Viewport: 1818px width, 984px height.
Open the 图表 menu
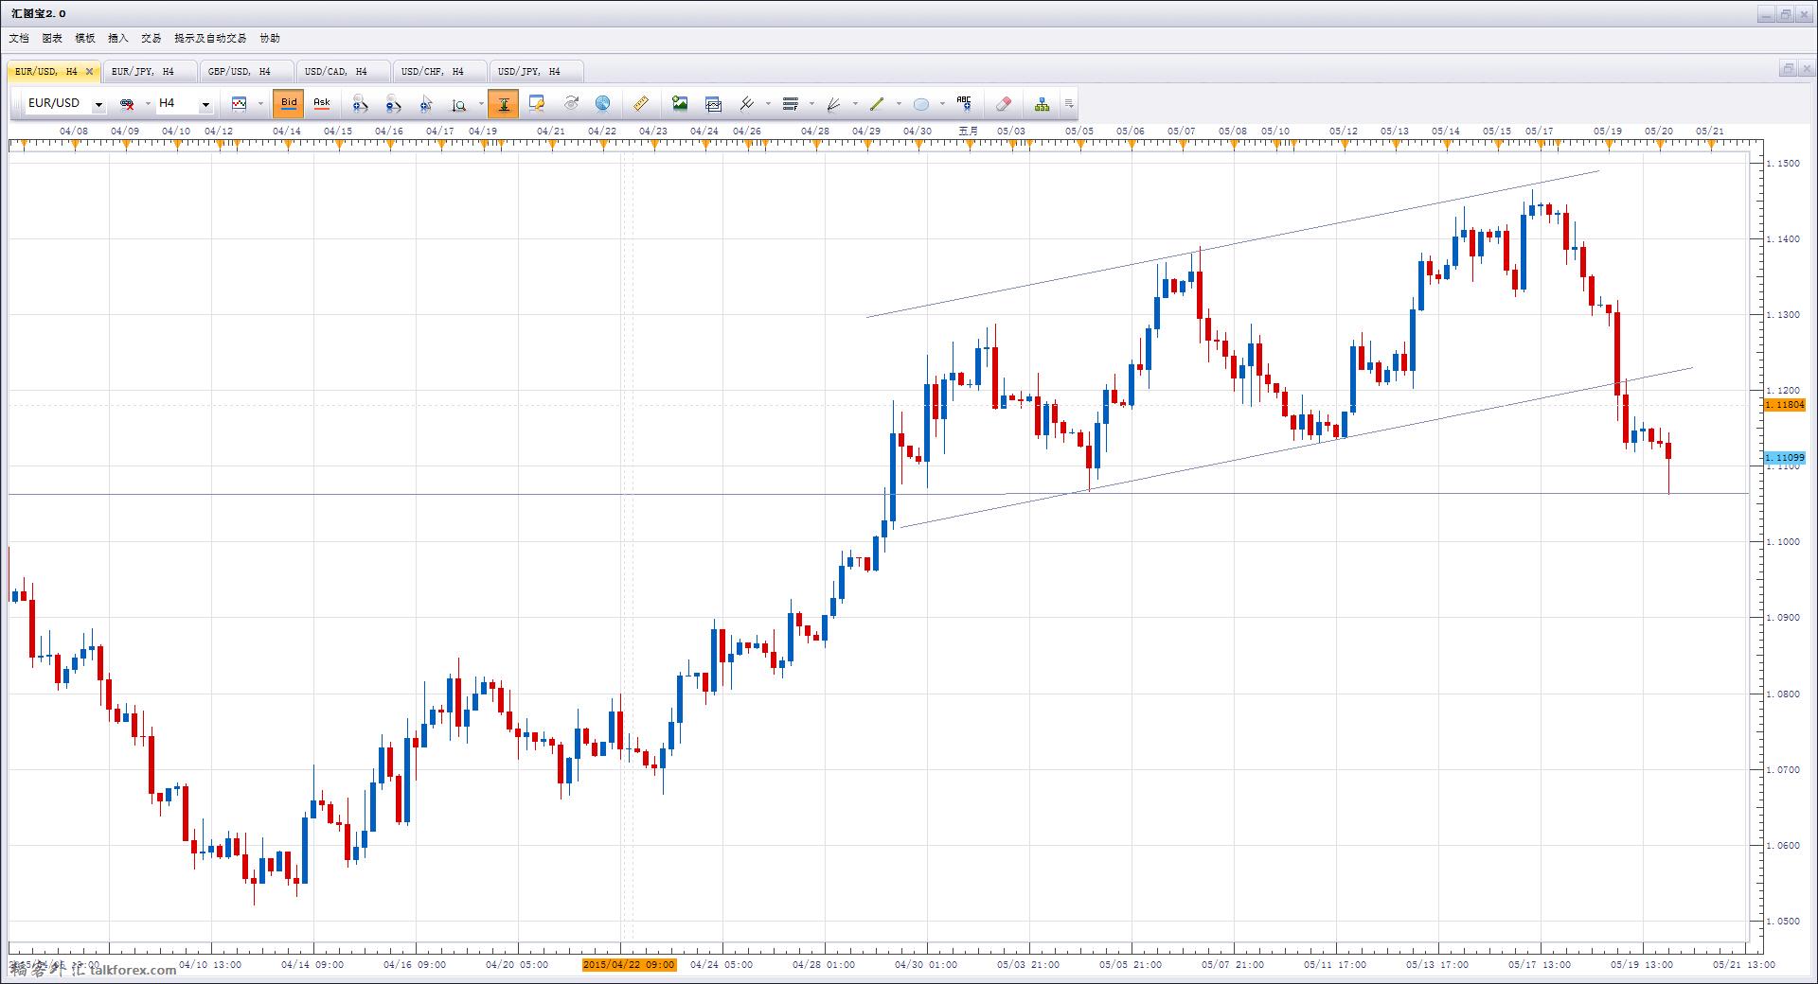point(52,39)
